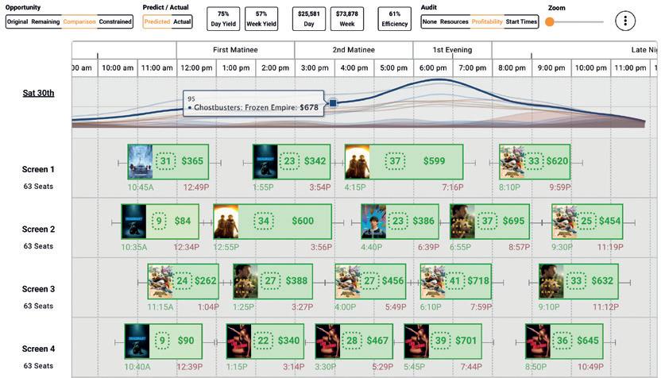Image resolution: width=665 pixels, height=378 pixels.
Task: Switch to Predicted view
Action: coord(157,21)
